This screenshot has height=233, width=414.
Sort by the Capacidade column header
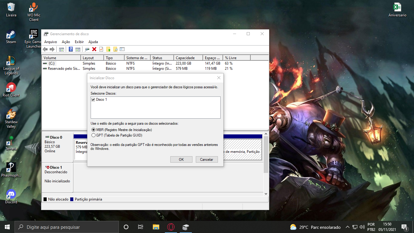[x=188, y=58]
